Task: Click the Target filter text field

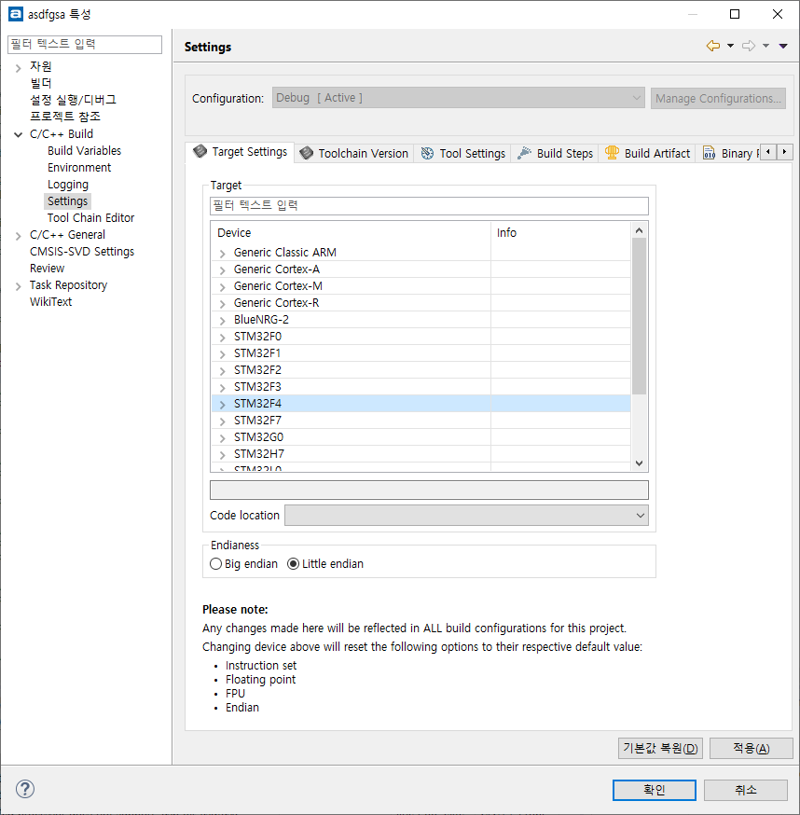Action: (x=429, y=205)
